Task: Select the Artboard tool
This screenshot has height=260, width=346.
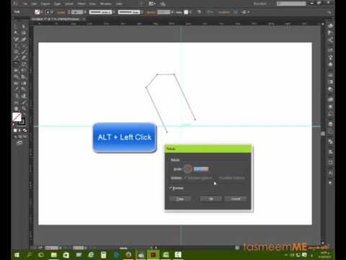Action: tap(16, 103)
